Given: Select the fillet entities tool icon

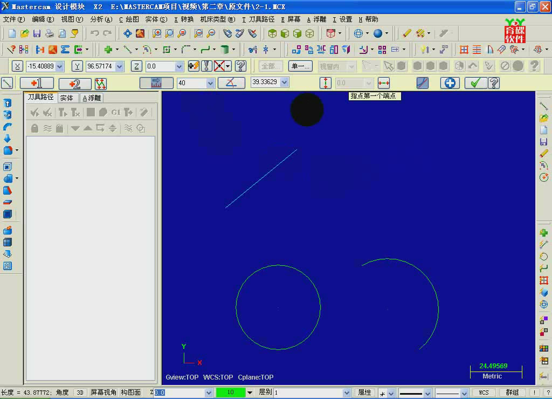Looking at the screenshot, I should (x=186, y=50).
